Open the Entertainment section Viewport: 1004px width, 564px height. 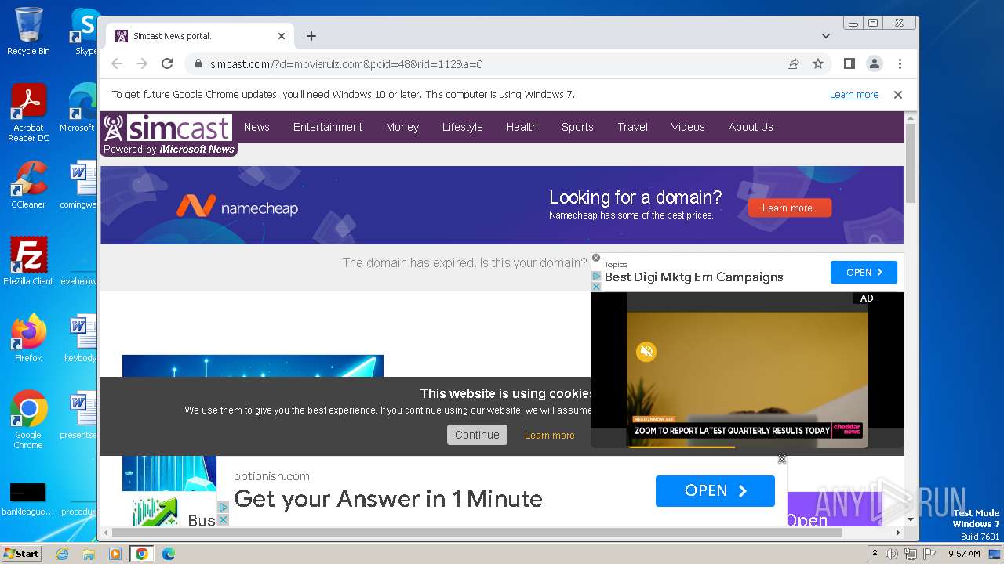point(328,127)
